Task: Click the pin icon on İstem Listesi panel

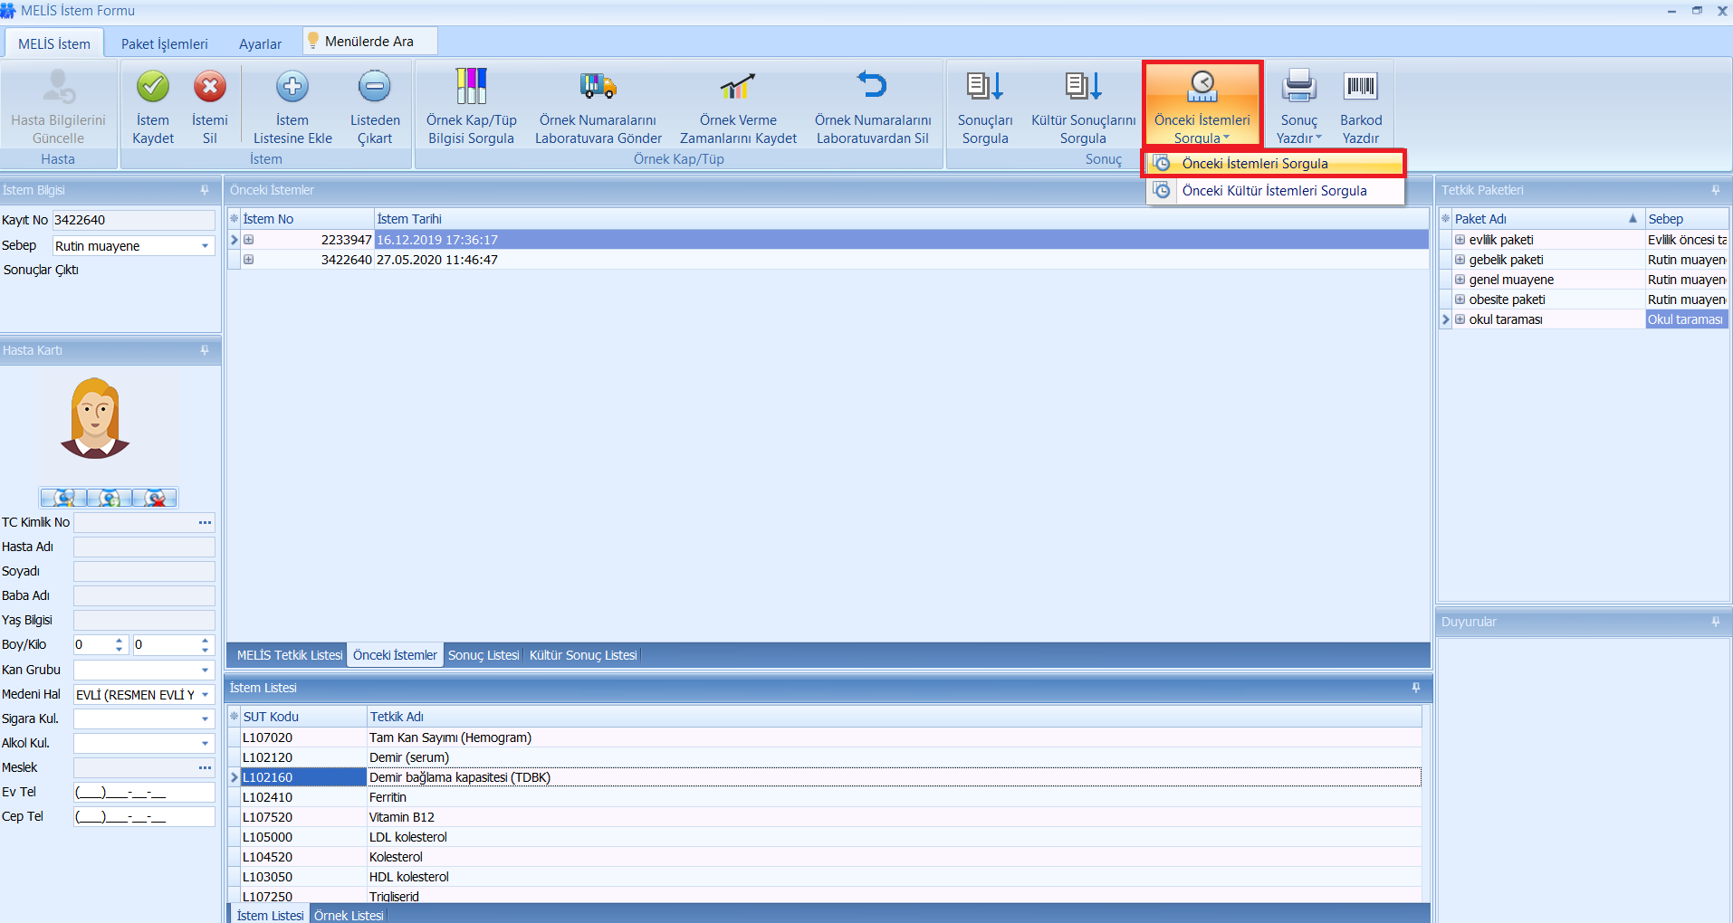Action: click(x=1416, y=688)
